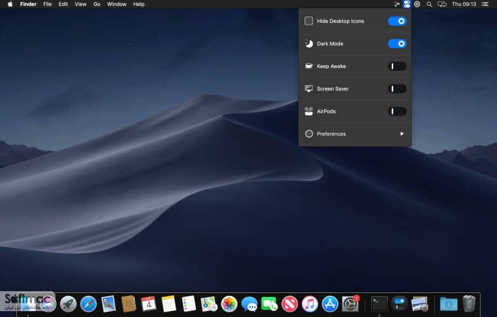This screenshot has height=317, width=497.
Task: Open the Apple menu
Action: (10, 4)
